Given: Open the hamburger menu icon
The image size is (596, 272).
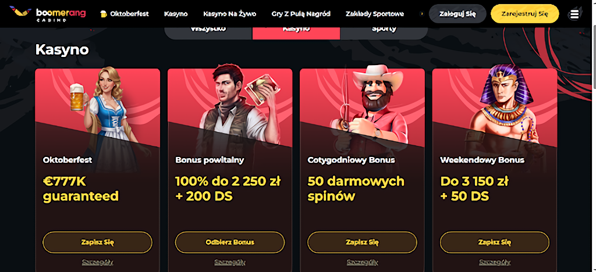Looking at the screenshot, I should coord(574,14).
